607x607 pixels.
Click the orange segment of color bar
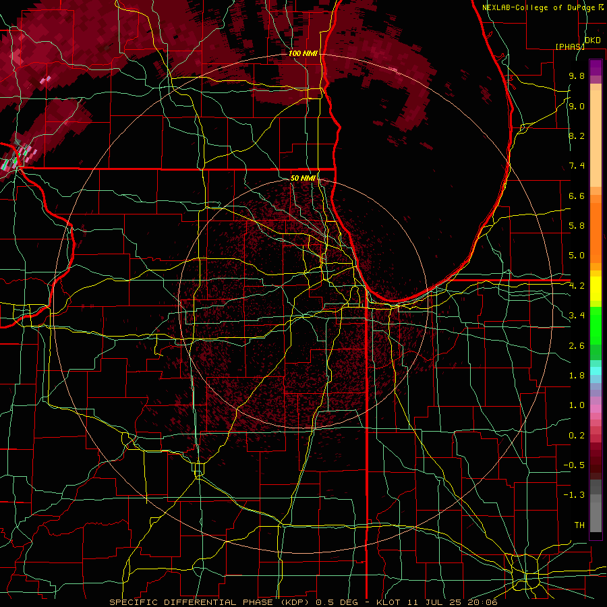[596, 233]
